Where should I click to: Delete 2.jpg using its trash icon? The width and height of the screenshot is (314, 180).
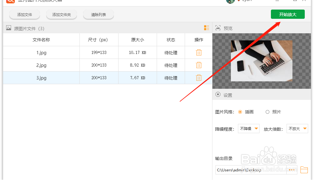click(199, 65)
